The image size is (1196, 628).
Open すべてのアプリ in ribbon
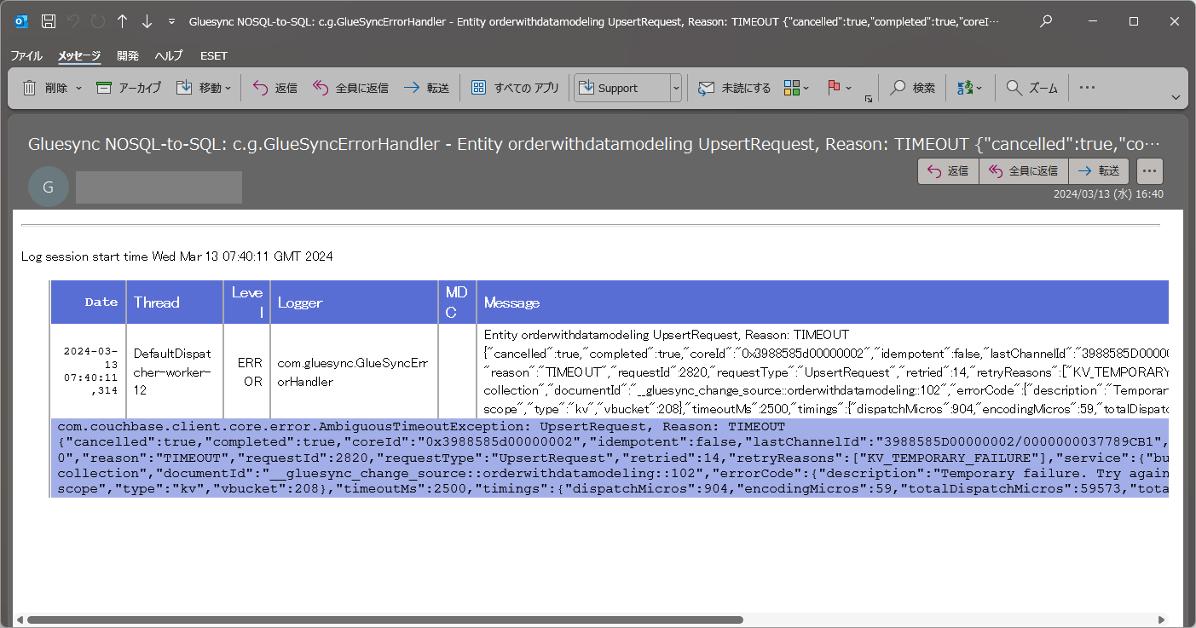click(x=515, y=88)
